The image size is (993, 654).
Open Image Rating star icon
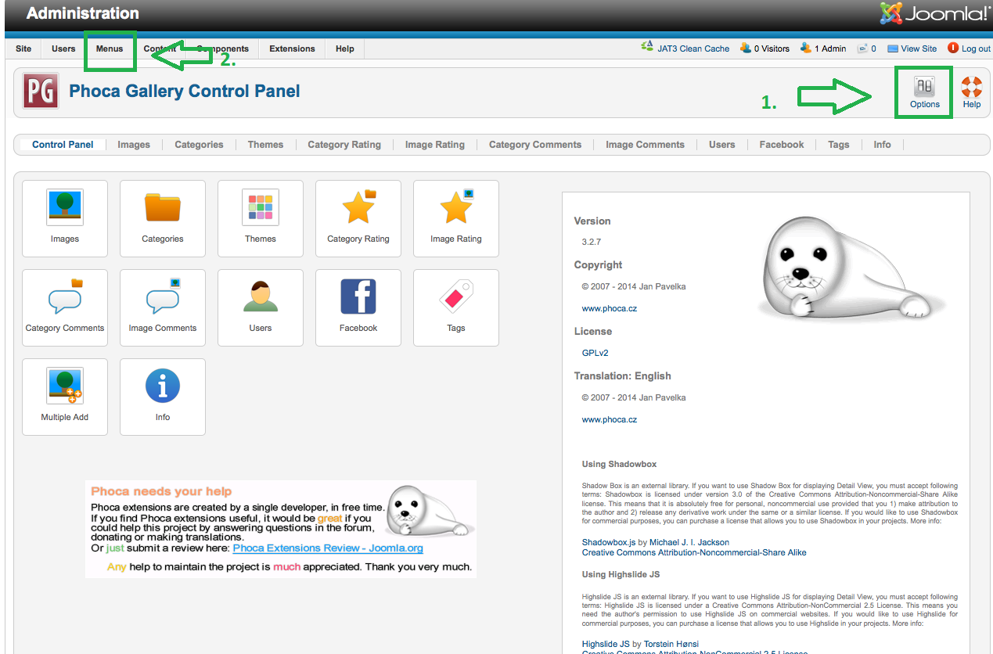click(456, 209)
